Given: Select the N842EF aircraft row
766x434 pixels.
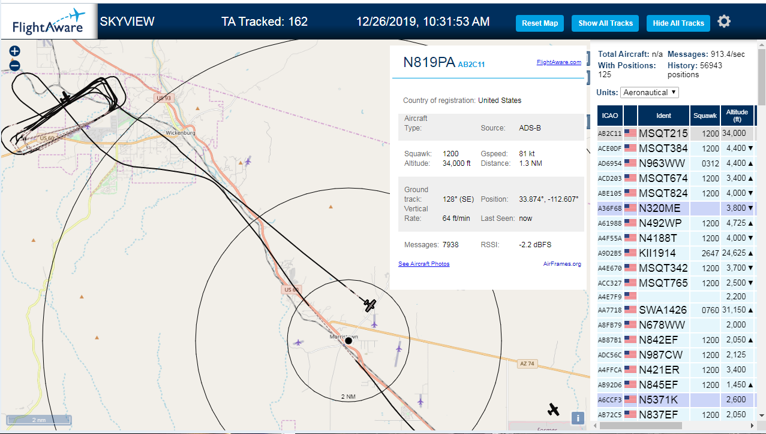Looking at the screenshot, I should coord(676,339).
